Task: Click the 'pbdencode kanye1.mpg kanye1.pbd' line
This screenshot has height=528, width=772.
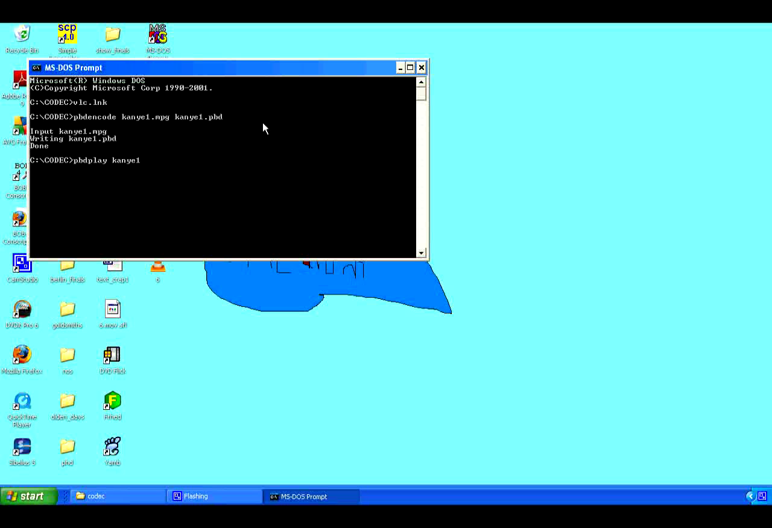Action: click(126, 117)
